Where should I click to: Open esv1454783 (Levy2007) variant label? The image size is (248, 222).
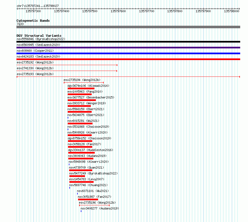pyautogui.click(x=87, y=179)
